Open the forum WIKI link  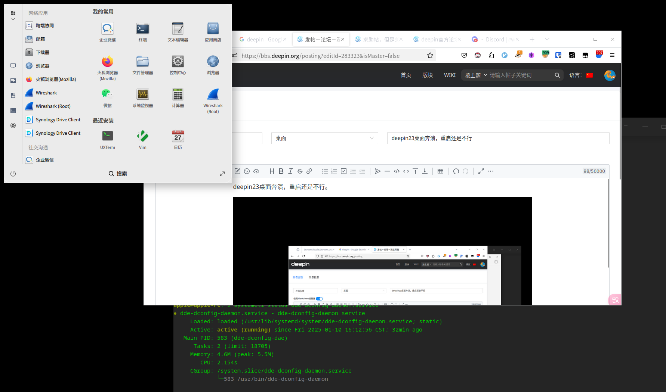450,75
